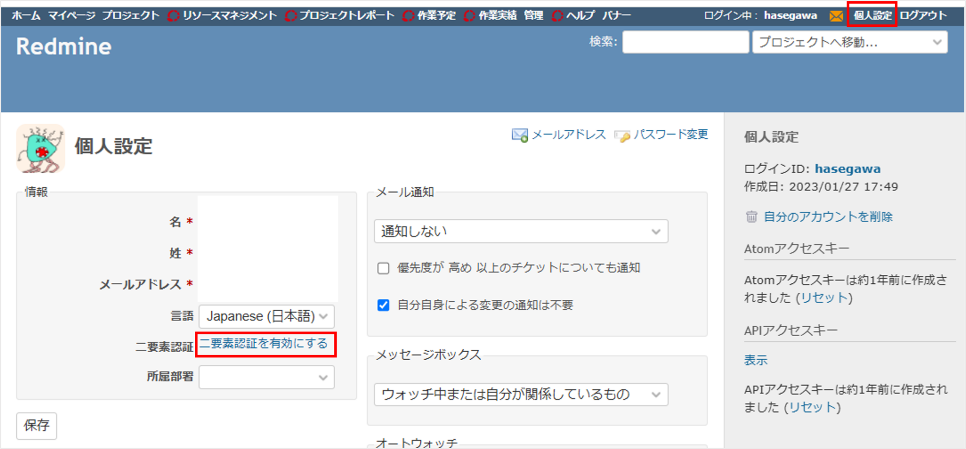Viewport: 966px width, 449px height.
Task: Enable two-factor authentication via 二要素認証を有効にする link
Action: pos(264,344)
